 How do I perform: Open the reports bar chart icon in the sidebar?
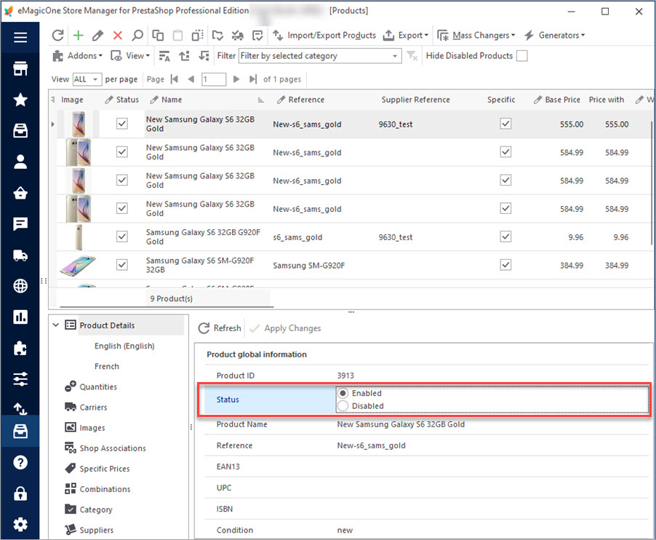point(20,317)
